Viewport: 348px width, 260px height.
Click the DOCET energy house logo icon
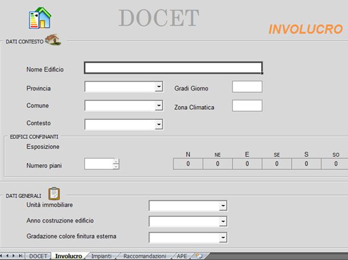click(40, 18)
